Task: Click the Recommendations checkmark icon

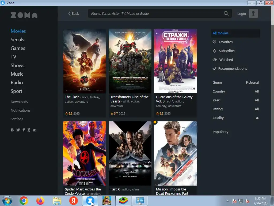Action: pos(214,68)
